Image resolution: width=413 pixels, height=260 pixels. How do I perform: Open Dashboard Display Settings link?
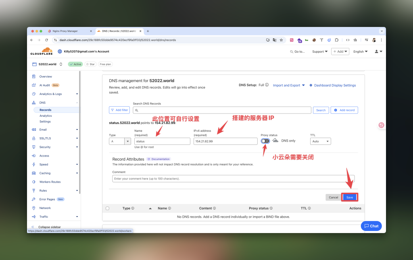333,85
